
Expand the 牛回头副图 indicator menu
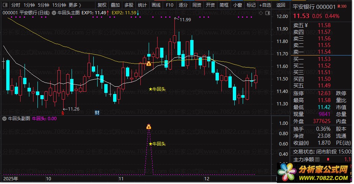tap(4, 119)
